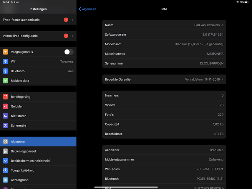
Task: Tap the Toegankelijkheid accessibility icon
Action: coord(5,170)
